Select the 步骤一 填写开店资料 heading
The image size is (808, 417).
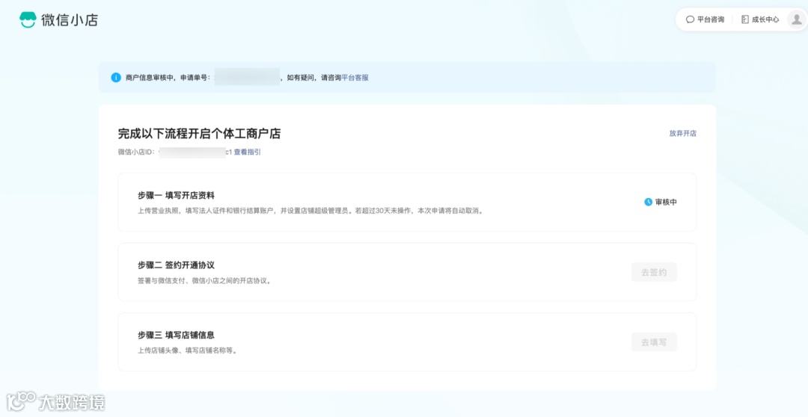point(176,195)
